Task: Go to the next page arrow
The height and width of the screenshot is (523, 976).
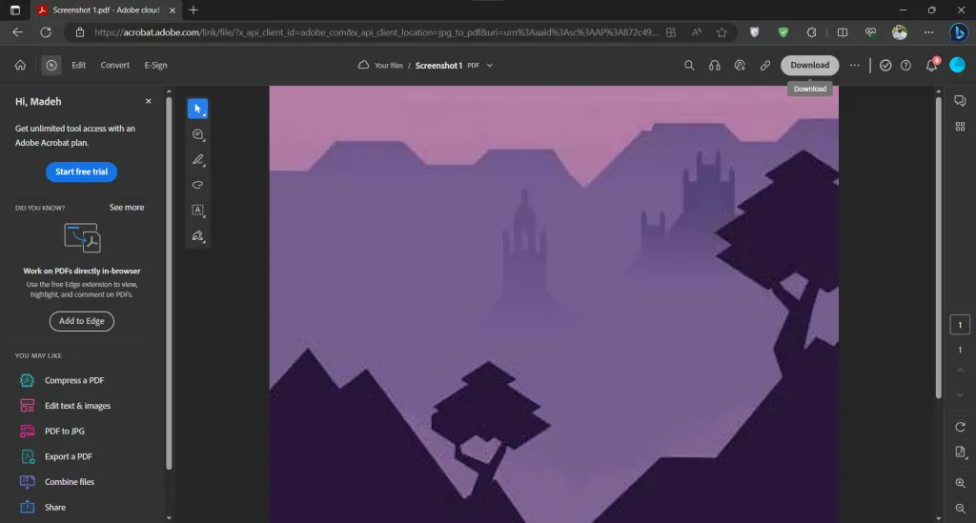Action: 960,395
